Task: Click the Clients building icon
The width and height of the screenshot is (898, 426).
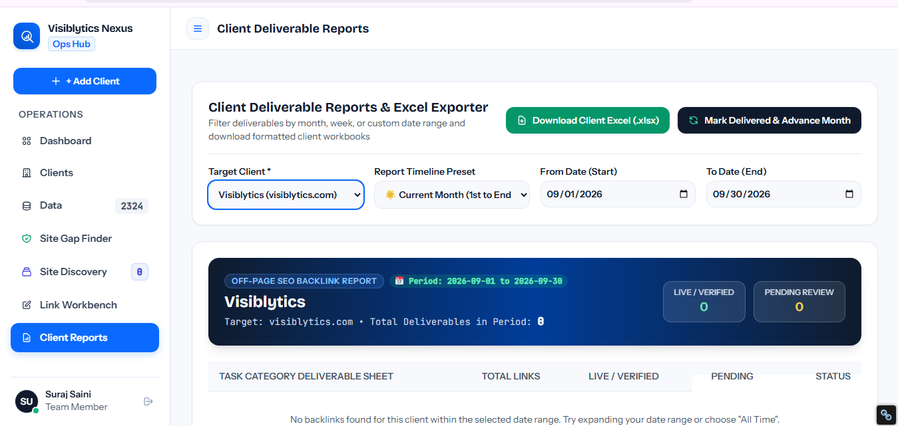Action: point(27,173)
